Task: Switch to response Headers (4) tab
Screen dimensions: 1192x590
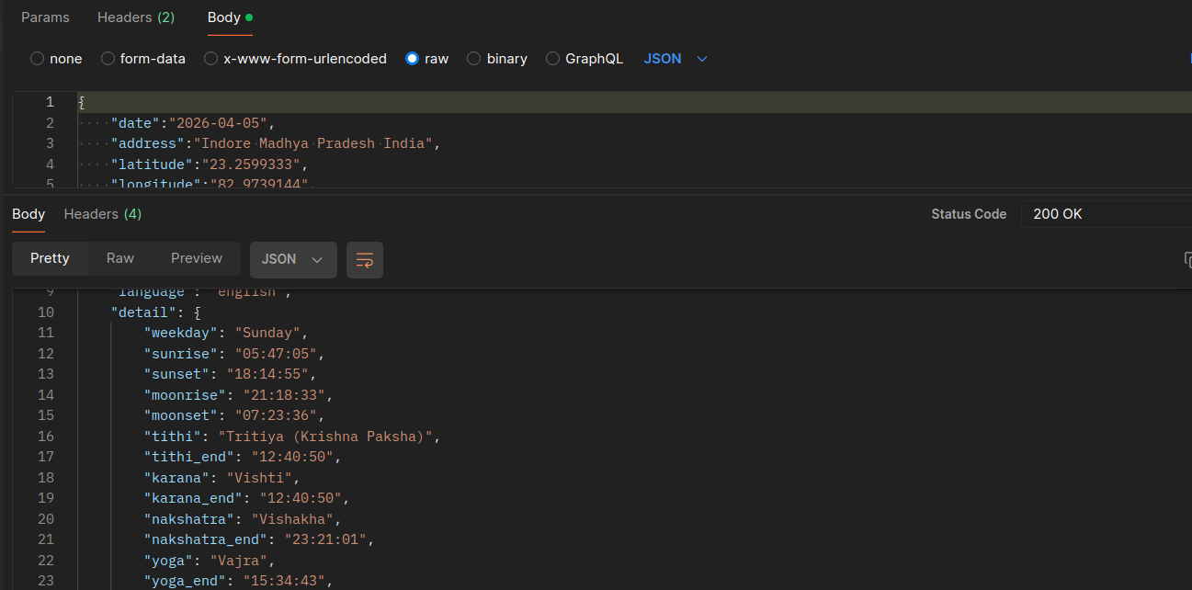Action: (x=102, y=214)
